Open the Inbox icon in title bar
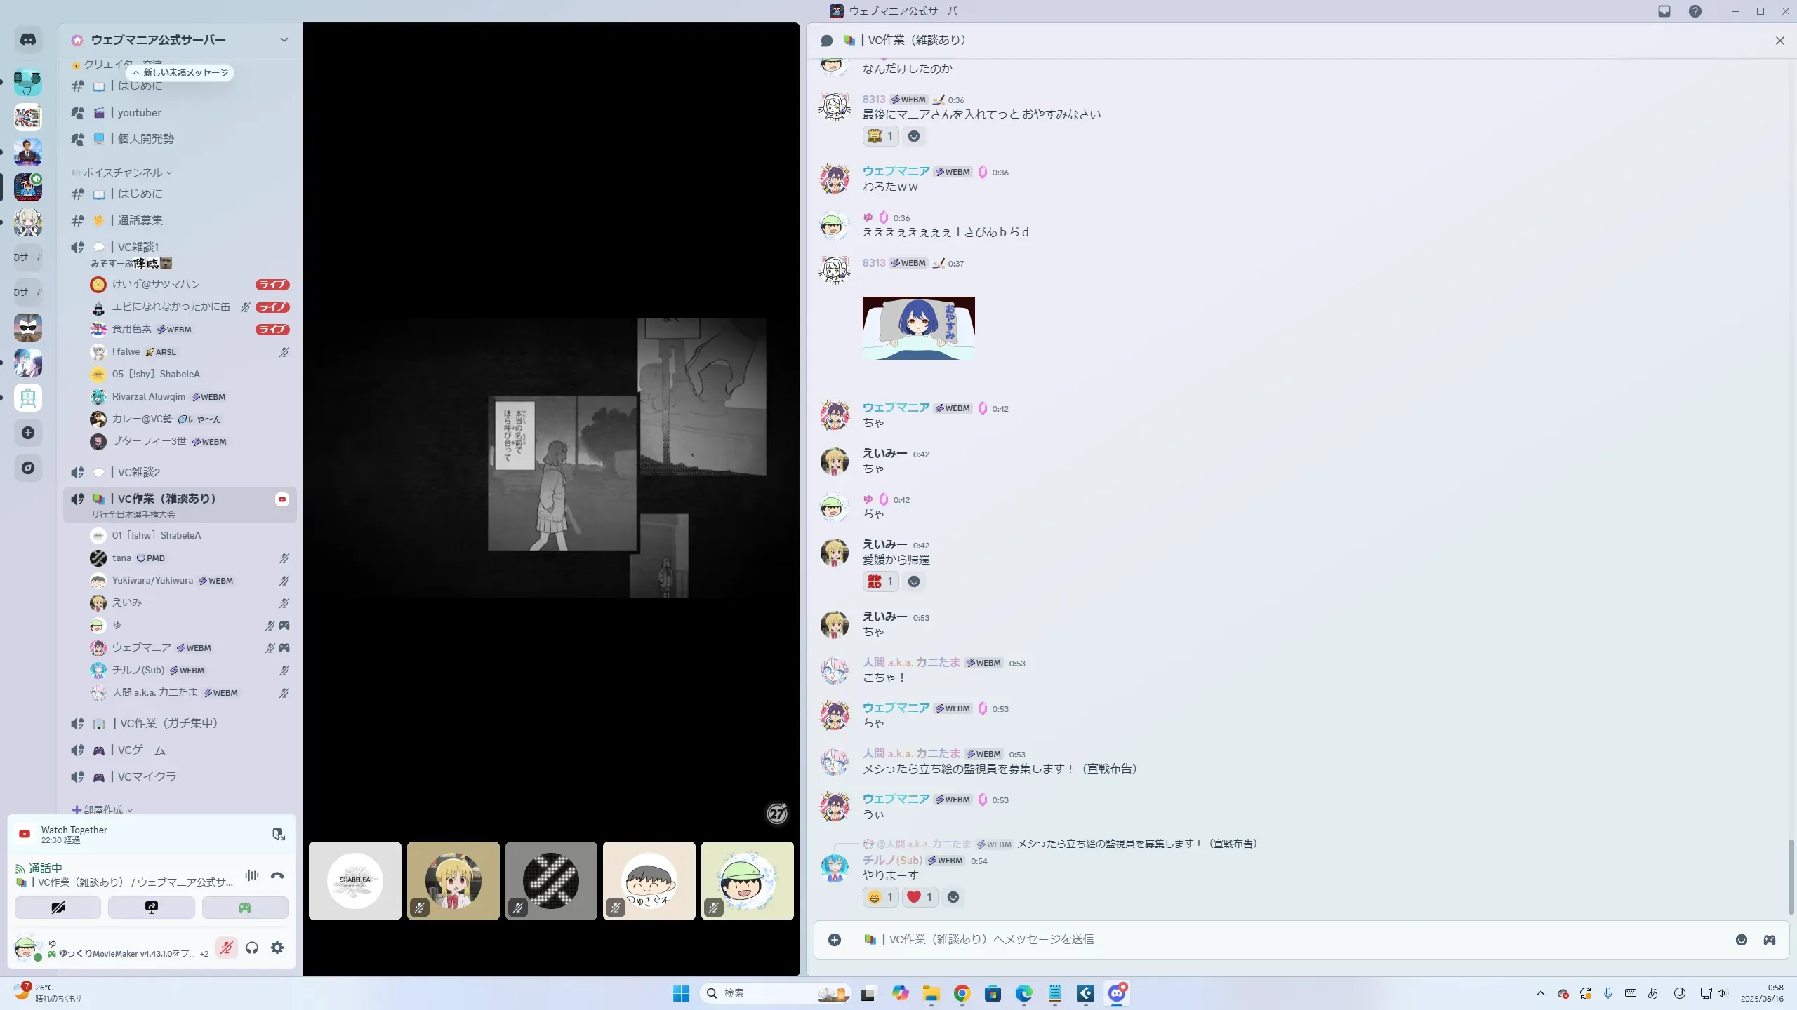This screenshot has height=1010, width=1797. tap(1664, 11)
